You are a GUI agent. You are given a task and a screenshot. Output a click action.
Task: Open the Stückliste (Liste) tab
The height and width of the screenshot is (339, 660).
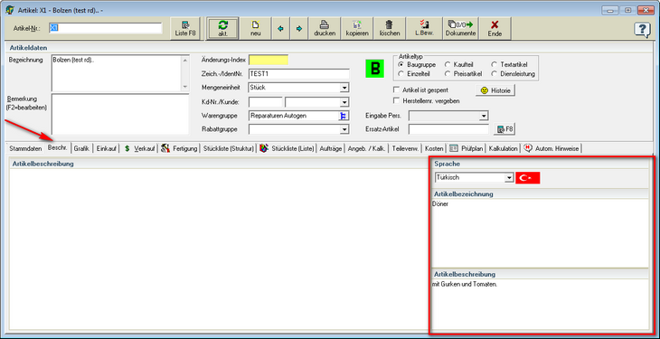click(288, 148)
